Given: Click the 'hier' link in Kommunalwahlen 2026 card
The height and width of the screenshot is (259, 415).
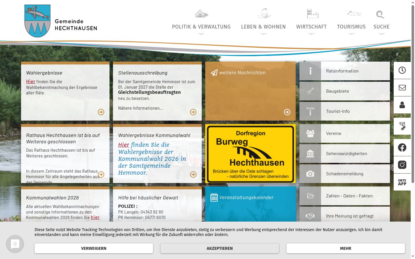Looking at the screenshot, I should pyautogui.click(x=95, y=217).
